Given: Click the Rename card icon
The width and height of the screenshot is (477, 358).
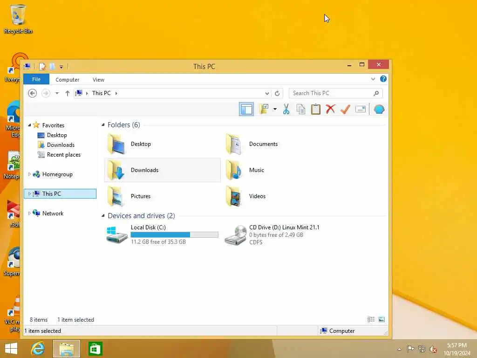Looking at the screenshot, I should pos(361,109).
